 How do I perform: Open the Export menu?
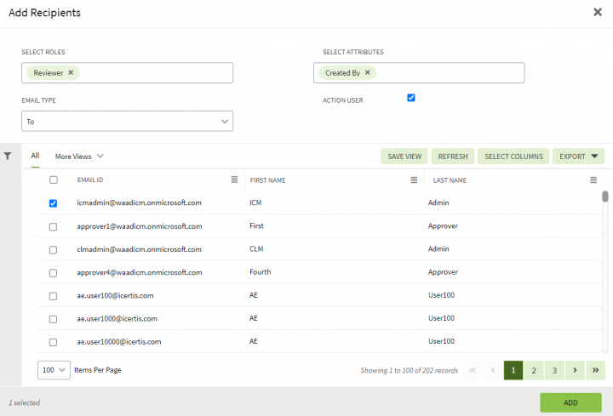coord(578,157)
